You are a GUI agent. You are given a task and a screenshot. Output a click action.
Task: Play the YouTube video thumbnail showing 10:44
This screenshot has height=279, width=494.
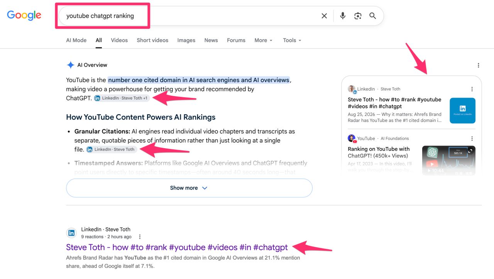448,160
